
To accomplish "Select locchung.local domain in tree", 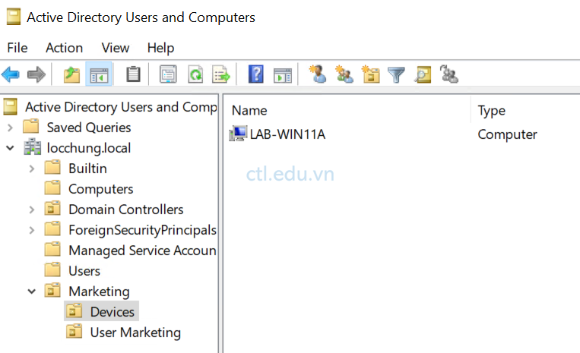I will point(89,148).
